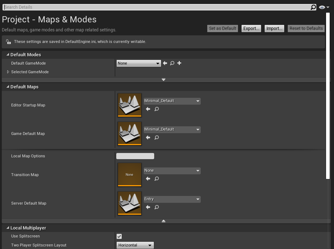The image size is (334, 249).
Task: Browse to Default GameMode asset with magnifier icon
Action: pos(172,63)
